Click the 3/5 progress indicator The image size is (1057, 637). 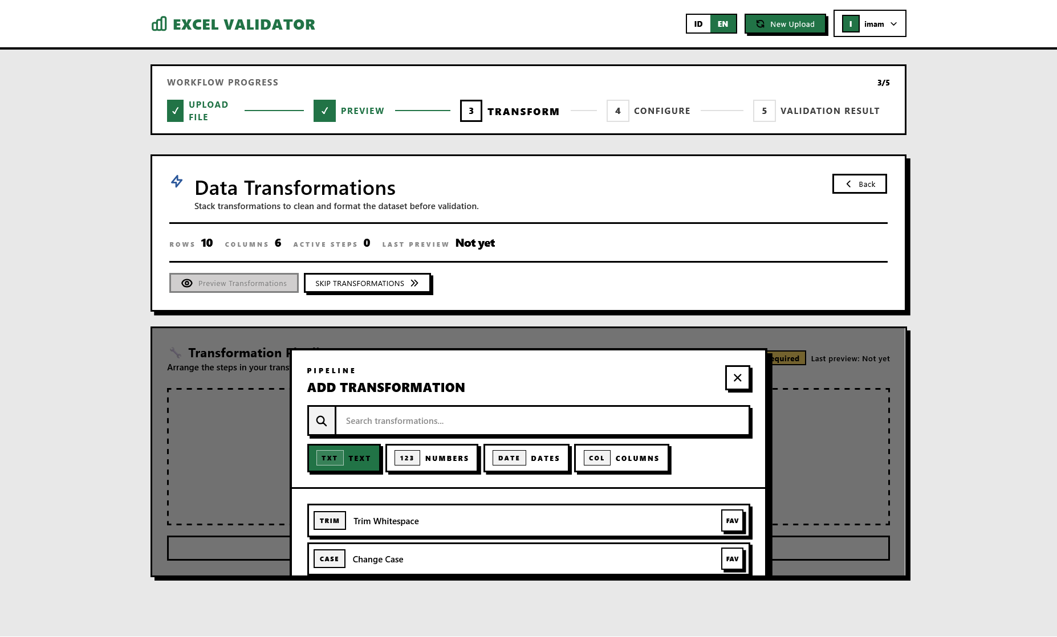[x=883, y=83]
